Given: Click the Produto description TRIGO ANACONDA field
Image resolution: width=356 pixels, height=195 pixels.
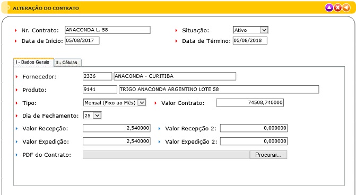Looking at the screenshot, I should tap(219, 90).
